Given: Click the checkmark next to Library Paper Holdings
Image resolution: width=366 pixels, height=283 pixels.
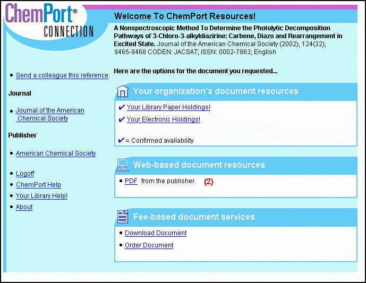Looking at the screenshot, I should point(122,107).
